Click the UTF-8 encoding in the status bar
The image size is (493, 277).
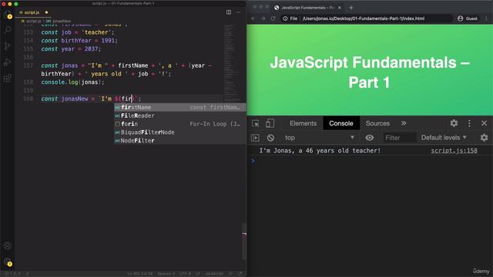[185, 274]
